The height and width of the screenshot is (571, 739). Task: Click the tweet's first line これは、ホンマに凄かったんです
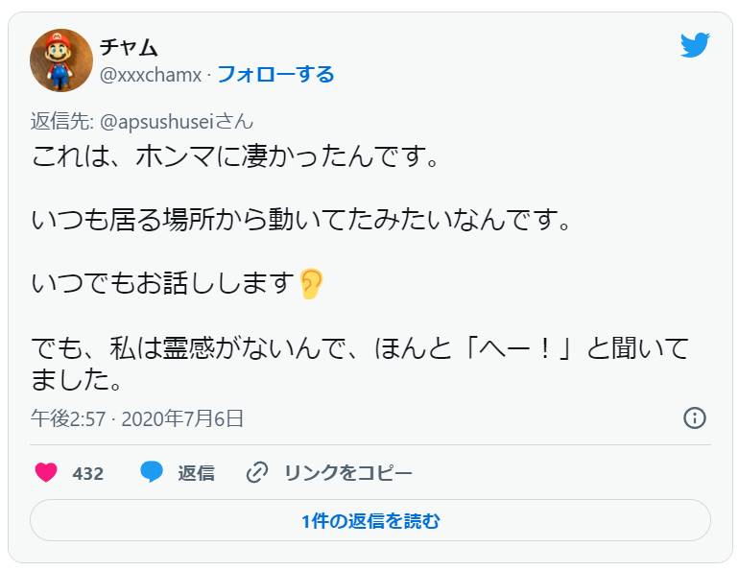click(235, 155)
